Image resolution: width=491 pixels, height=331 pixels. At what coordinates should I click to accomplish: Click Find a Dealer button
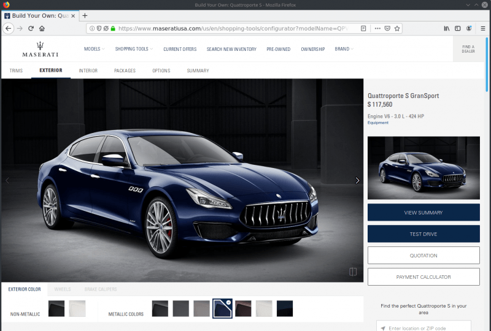point(468,49)
